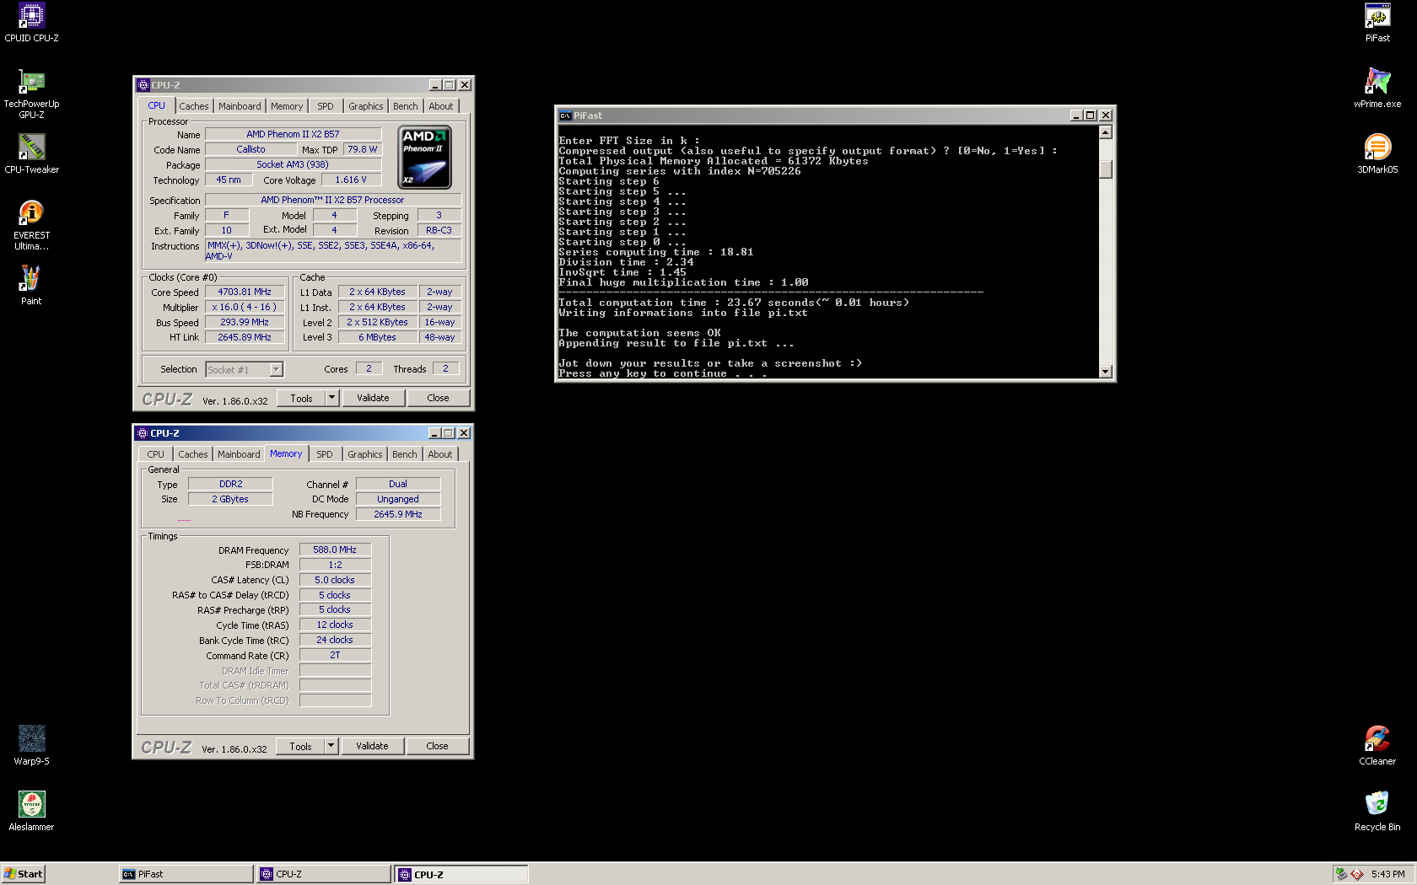Screen dimensions: 1417x885
Task: Click the Core Voltage 1.616 V value
Action: tap(351, 180)
